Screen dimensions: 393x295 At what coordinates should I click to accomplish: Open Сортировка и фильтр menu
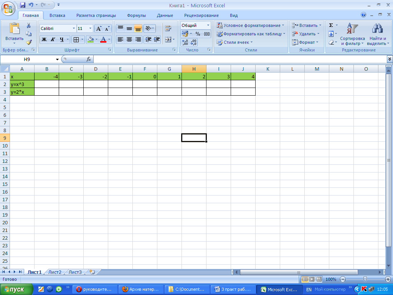(x=352, y=34)
